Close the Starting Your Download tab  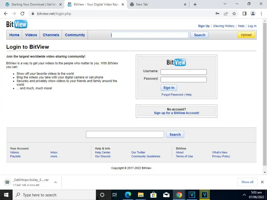pos(60,5)
